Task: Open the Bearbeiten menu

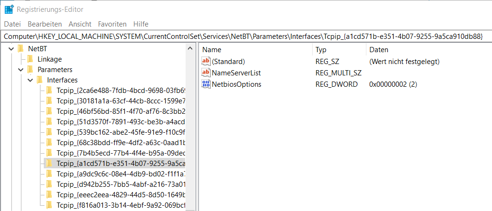Action: click(x=45, y=24)
